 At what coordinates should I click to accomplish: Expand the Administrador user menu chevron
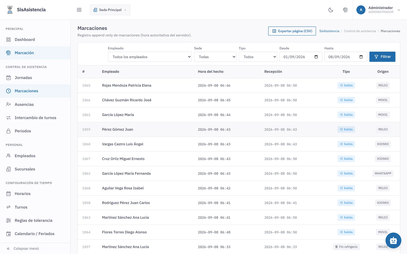coord(399,10)
